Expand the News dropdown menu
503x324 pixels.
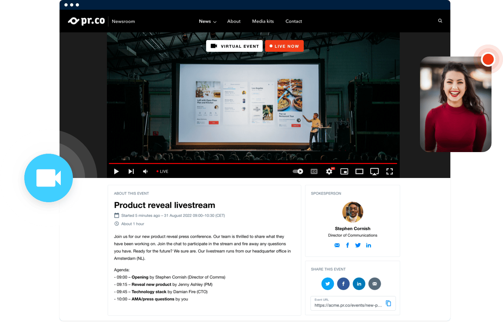207,21
